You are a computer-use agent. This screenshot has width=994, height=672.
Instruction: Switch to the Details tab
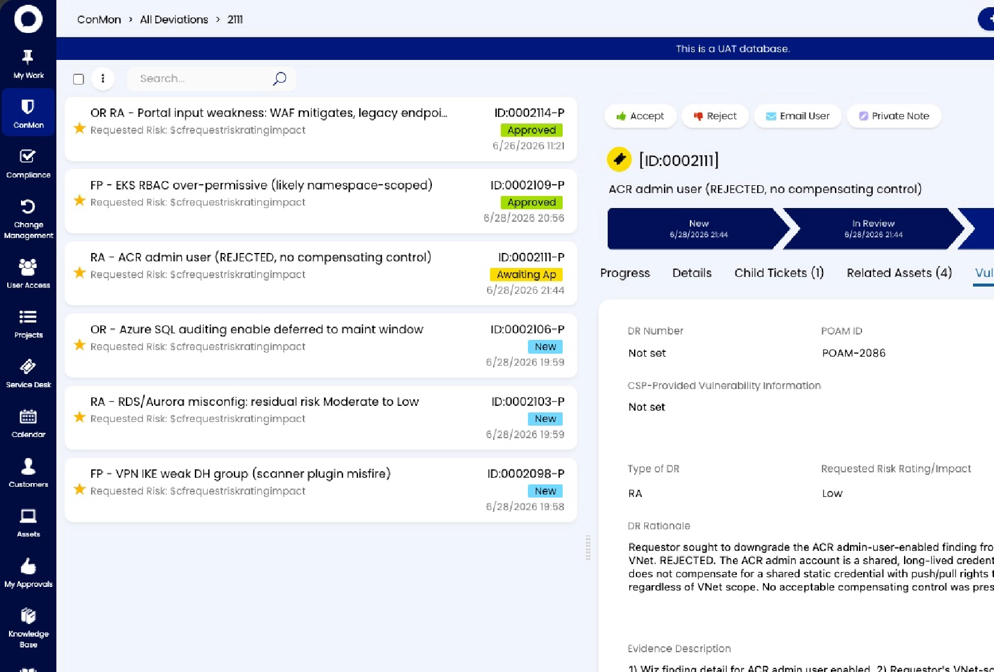click(x=692, y=273)
